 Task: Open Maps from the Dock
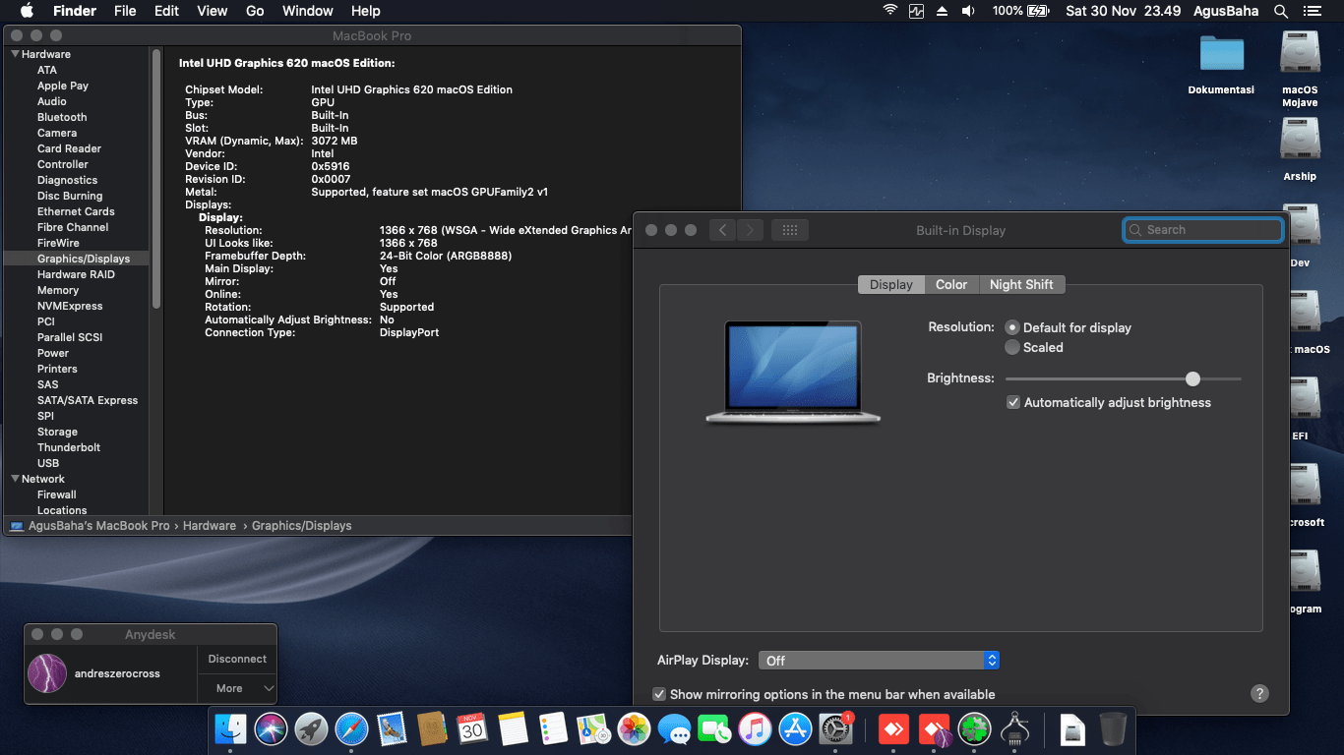tap(594, 729)
